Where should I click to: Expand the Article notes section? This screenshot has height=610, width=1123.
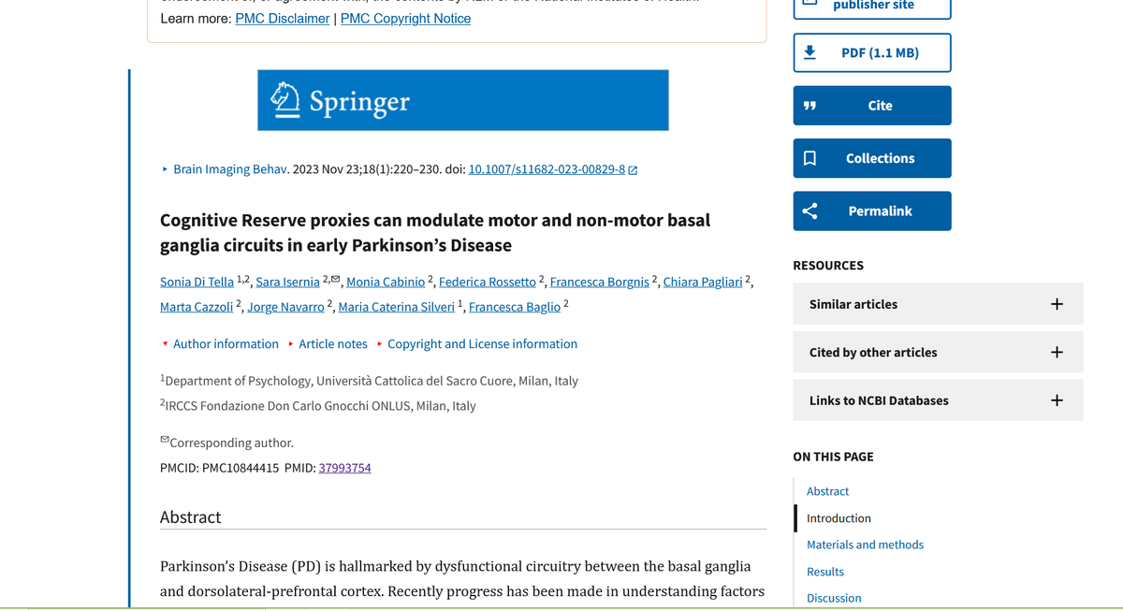coord(327,344)
